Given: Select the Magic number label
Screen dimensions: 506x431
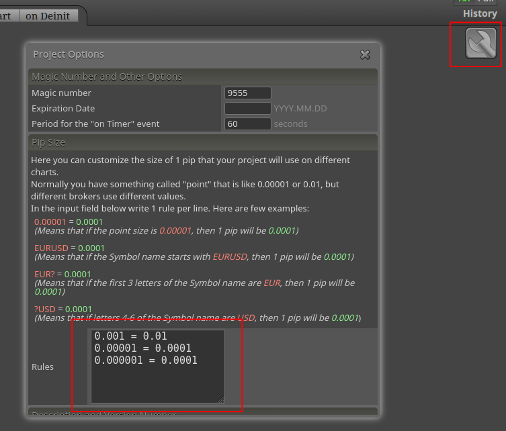Looking at the screenshot, I should (x=61, y=93).
